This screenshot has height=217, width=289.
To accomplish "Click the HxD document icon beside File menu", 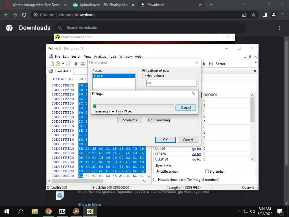I will click(51, 56).
